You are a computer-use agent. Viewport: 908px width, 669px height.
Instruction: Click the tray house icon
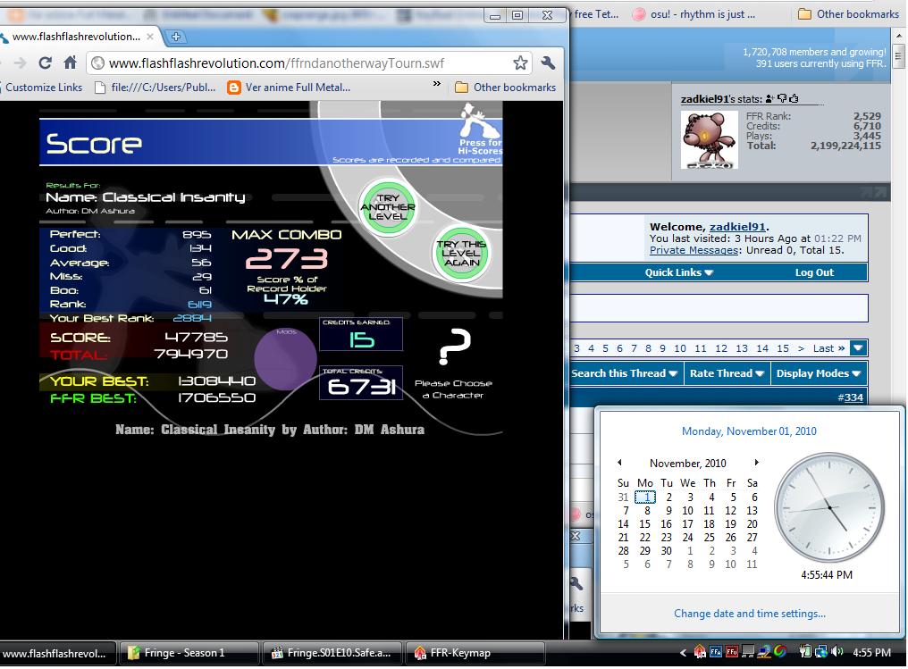700,652
